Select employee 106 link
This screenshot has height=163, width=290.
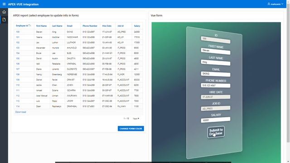coord(18,64)
